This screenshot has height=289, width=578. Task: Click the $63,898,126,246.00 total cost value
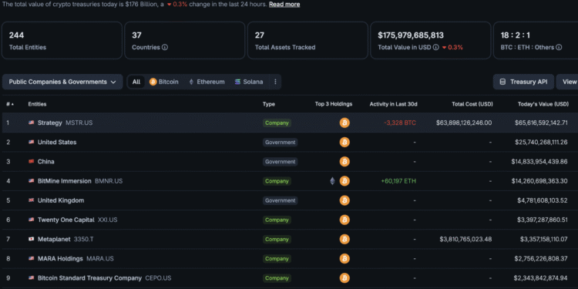click(464, 123)
